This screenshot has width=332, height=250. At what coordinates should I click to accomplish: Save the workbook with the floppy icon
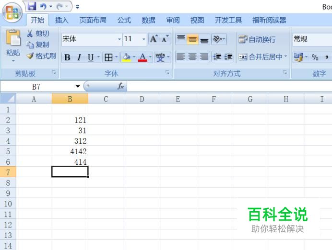tap(32, 6)
